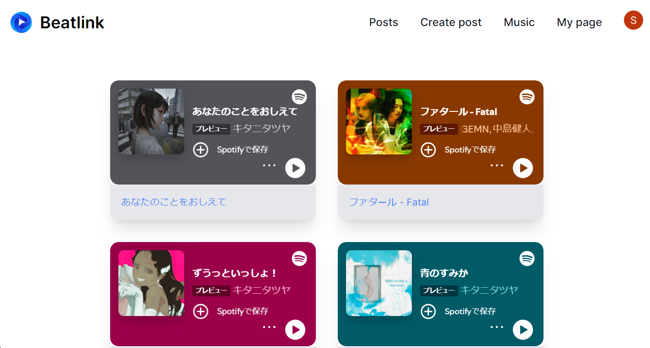Click track title あなたのことをおしえて in player
The width and height of the screenshot is (650, 348).
(x=245, y=111)
